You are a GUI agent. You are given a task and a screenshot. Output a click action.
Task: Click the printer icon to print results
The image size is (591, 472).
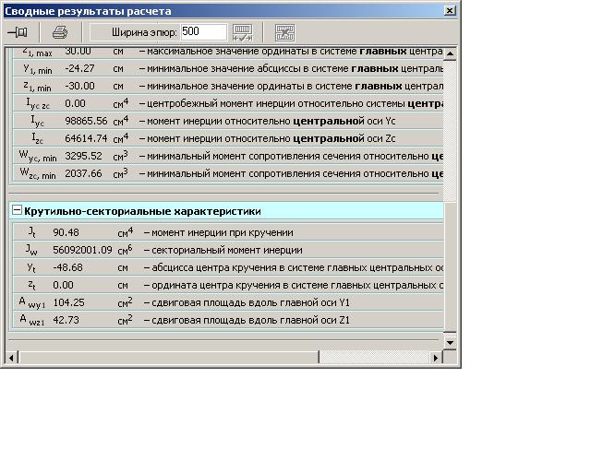tap(60, 32)
